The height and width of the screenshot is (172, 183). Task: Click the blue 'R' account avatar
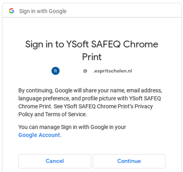[x=56, y=71]
